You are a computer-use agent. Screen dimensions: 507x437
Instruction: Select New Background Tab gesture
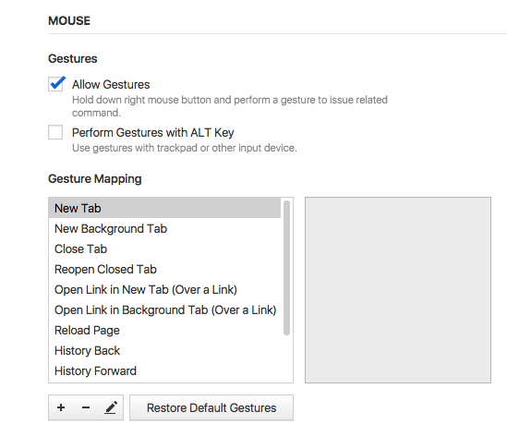164,228
